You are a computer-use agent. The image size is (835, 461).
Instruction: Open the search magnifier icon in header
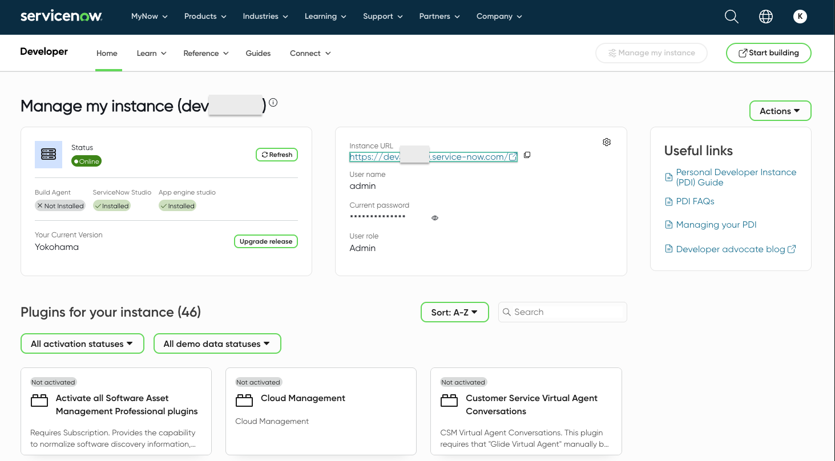[732, 17]
